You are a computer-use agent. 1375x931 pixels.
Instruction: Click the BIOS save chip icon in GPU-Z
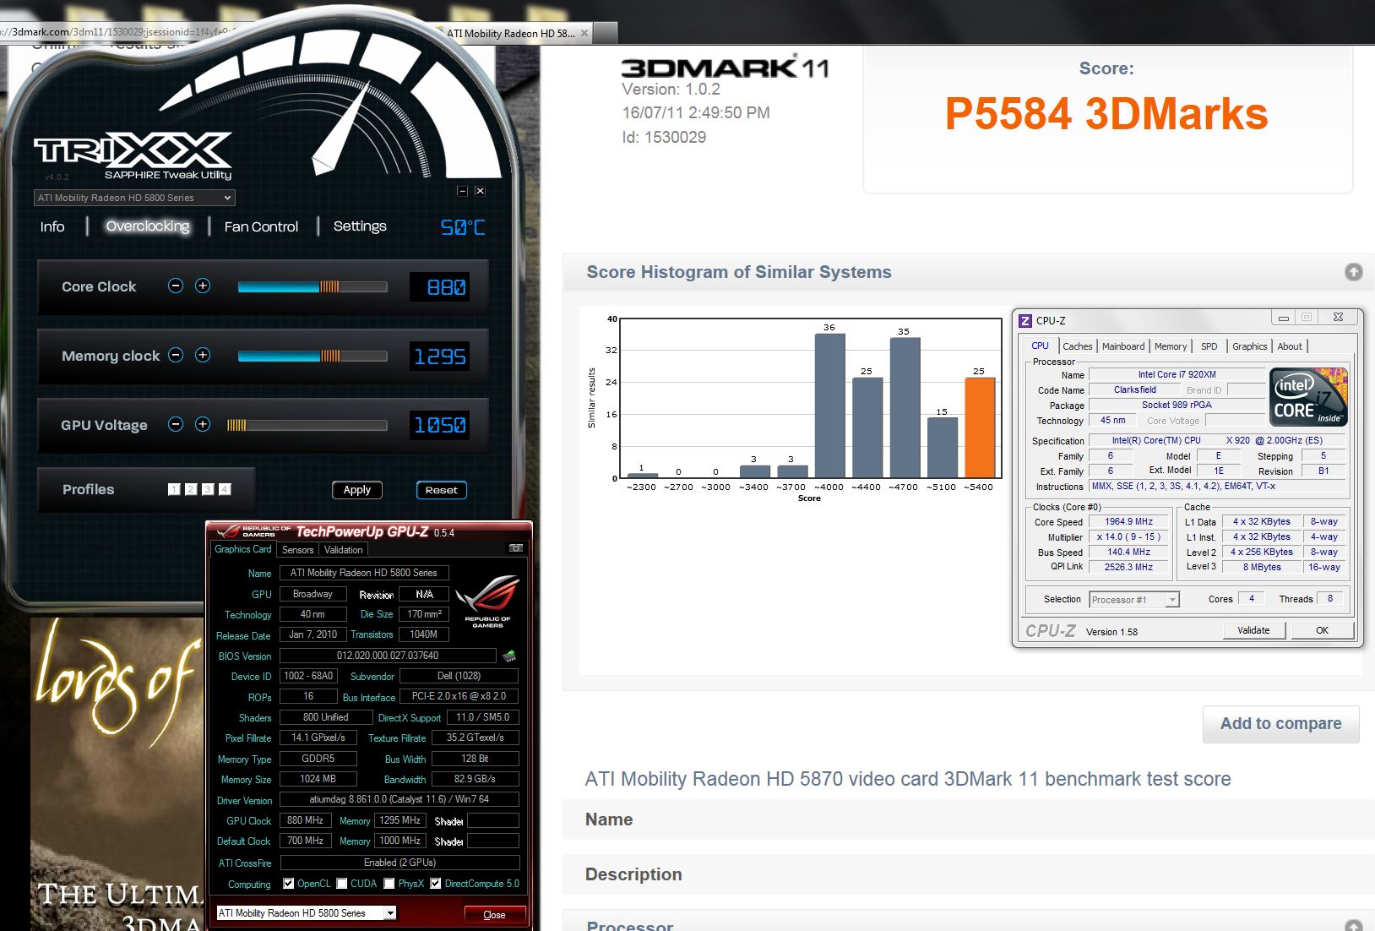(509, 656)
